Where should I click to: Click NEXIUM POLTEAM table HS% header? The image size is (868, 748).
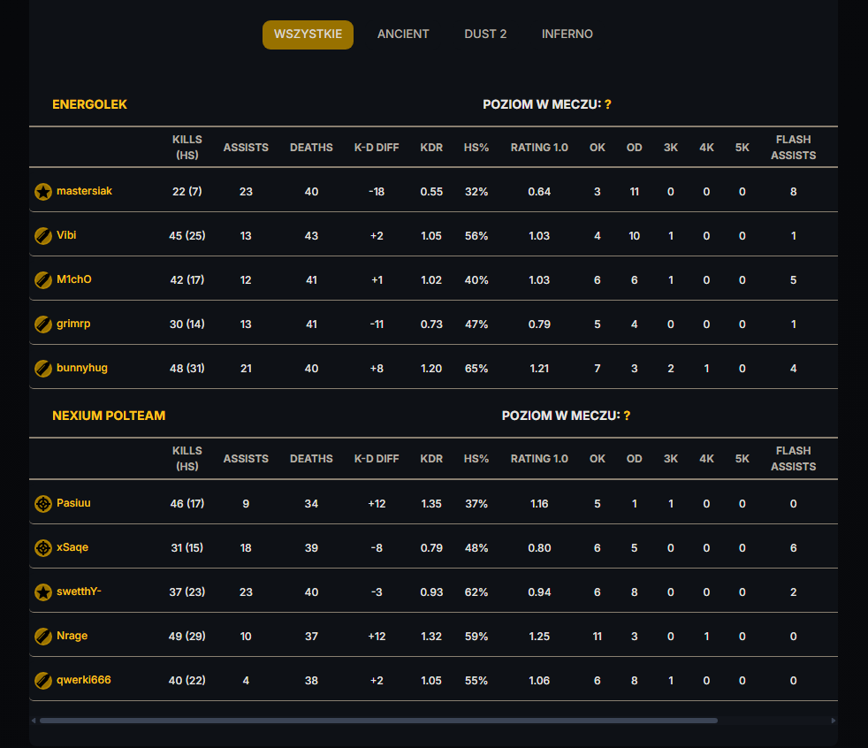(x=476, y=459)
